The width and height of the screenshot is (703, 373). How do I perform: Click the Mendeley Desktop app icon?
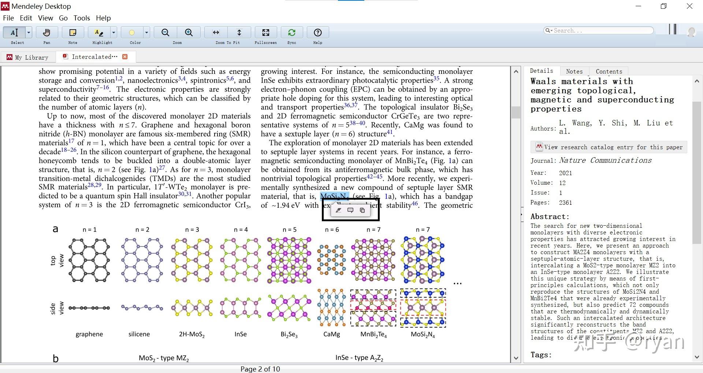[5, 6]
